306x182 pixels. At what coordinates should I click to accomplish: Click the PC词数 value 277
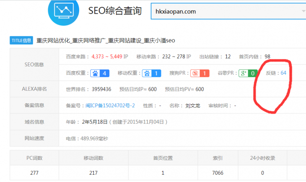pos(34,173)
